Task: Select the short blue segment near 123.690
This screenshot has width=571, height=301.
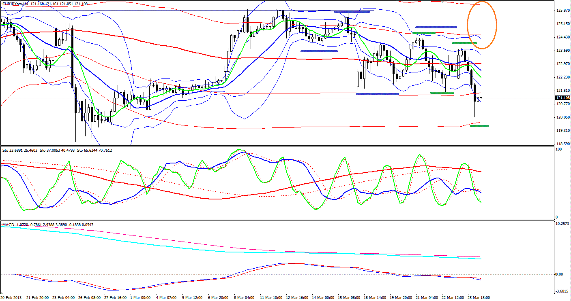Action: pyautogui.click(x=319, y=51)
